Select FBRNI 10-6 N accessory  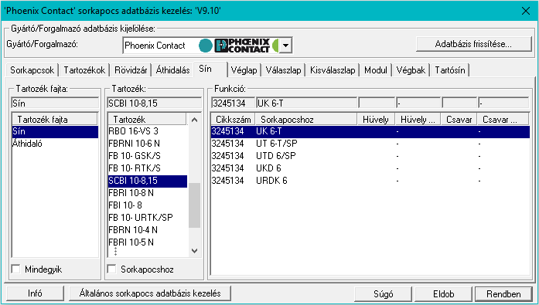coord(148,144)
